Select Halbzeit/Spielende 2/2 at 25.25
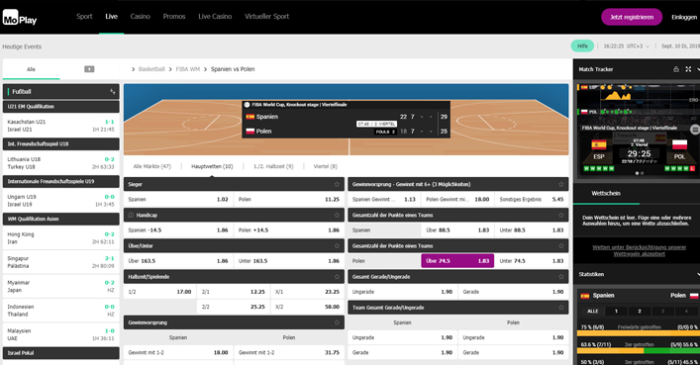 [x=234, y=307]
